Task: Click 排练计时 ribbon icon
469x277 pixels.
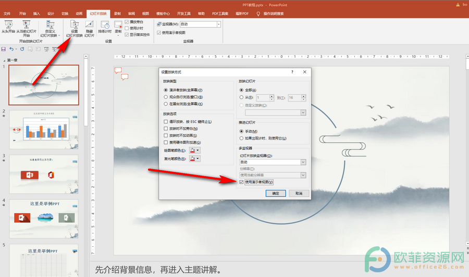Action: (x=105, y=25)
